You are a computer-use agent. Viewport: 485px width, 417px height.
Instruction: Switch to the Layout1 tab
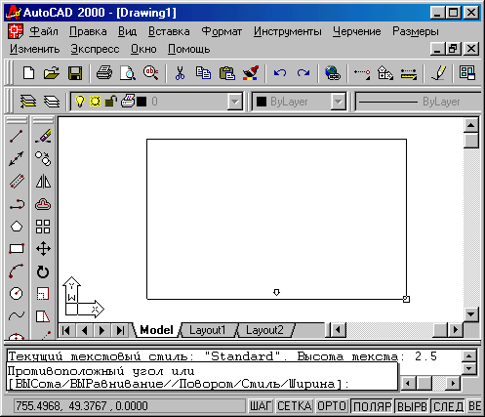tap(208, 330)
